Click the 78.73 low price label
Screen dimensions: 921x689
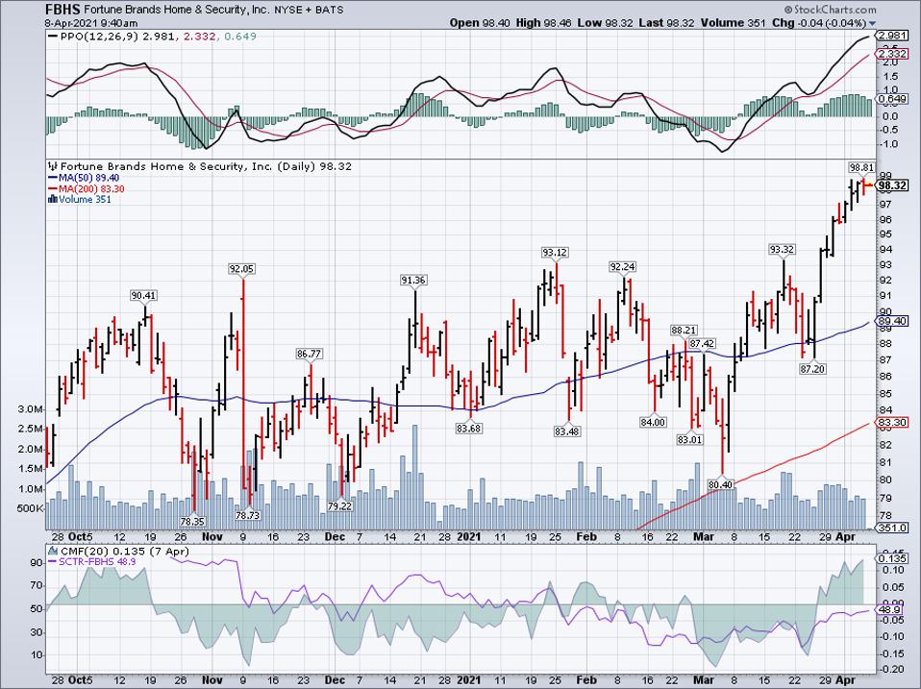(248, 515)
